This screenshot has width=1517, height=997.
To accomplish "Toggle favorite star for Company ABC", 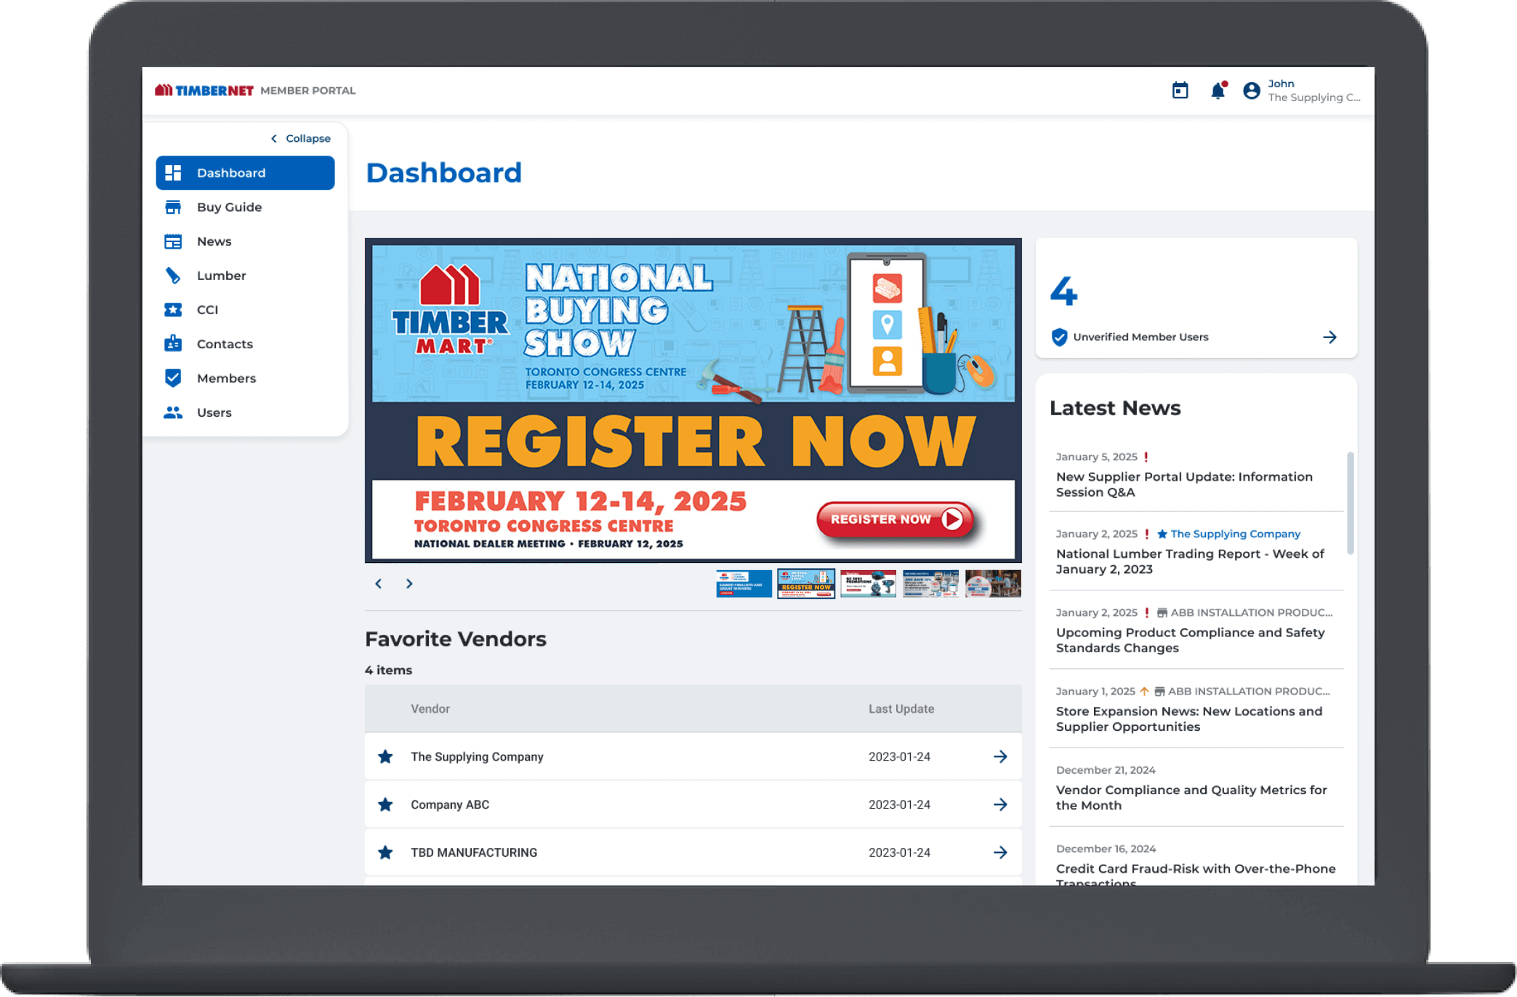I will (x=385, y=804).
